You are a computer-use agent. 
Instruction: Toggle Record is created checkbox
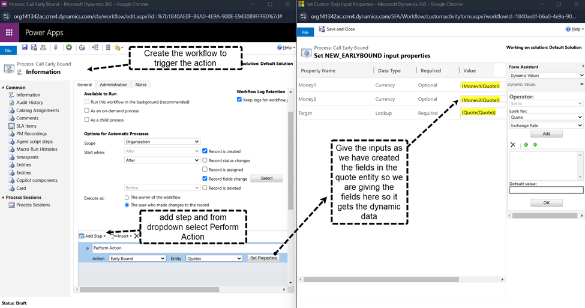pyautogui.click(x=205, y=151)
